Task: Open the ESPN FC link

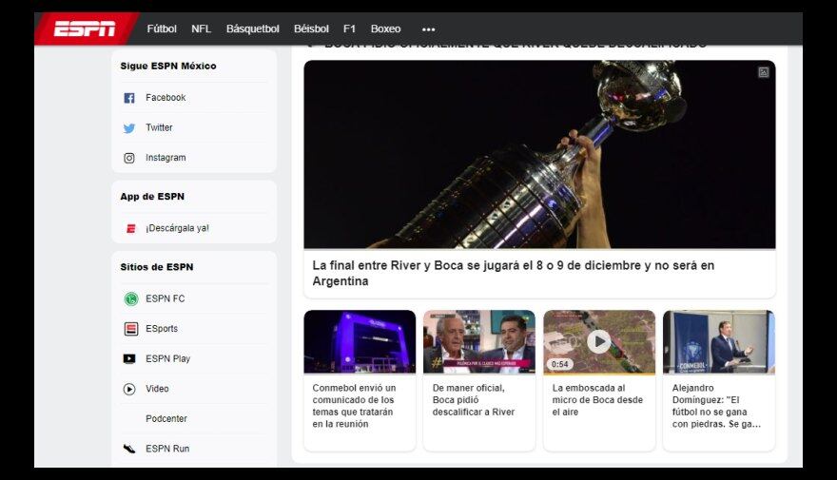Action: [x=165, y=298]
